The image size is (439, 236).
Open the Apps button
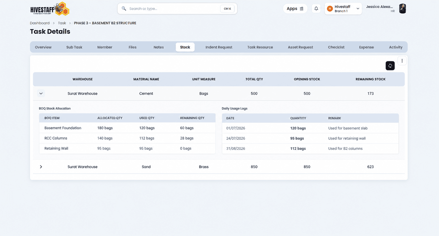pyautogui.click(x=295, y=8)
